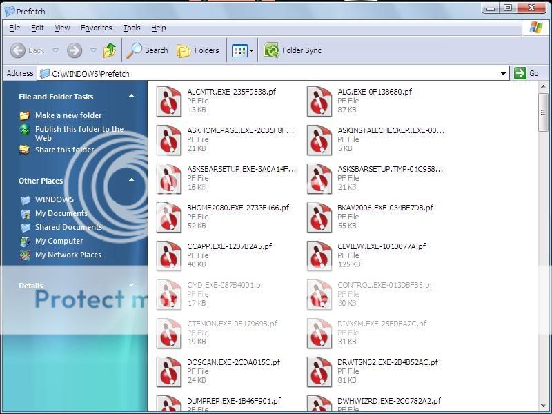Open the My Computer link

59,241
